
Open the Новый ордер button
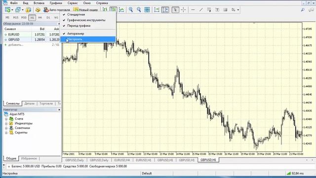[85, 10]
